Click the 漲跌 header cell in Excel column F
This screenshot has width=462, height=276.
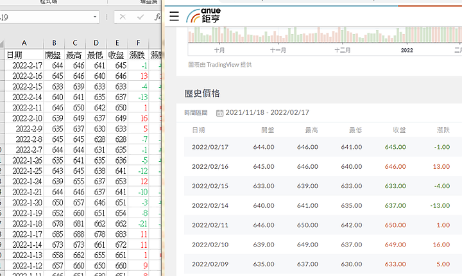(139, 55)
